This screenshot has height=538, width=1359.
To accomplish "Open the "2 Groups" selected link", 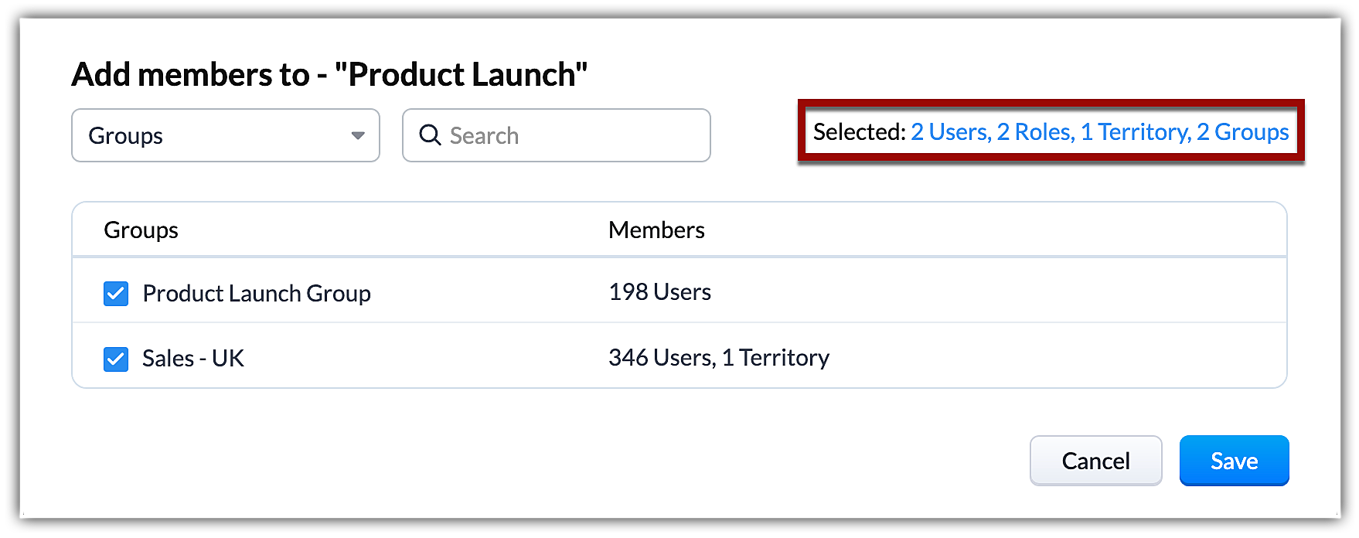I will pyautogui.click(x=1242, y=132).
